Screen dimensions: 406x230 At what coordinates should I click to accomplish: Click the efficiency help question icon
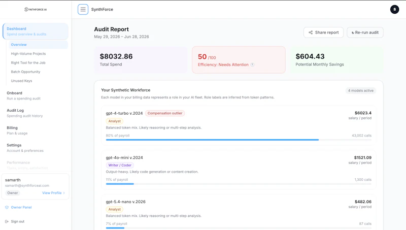coord(252,64)
